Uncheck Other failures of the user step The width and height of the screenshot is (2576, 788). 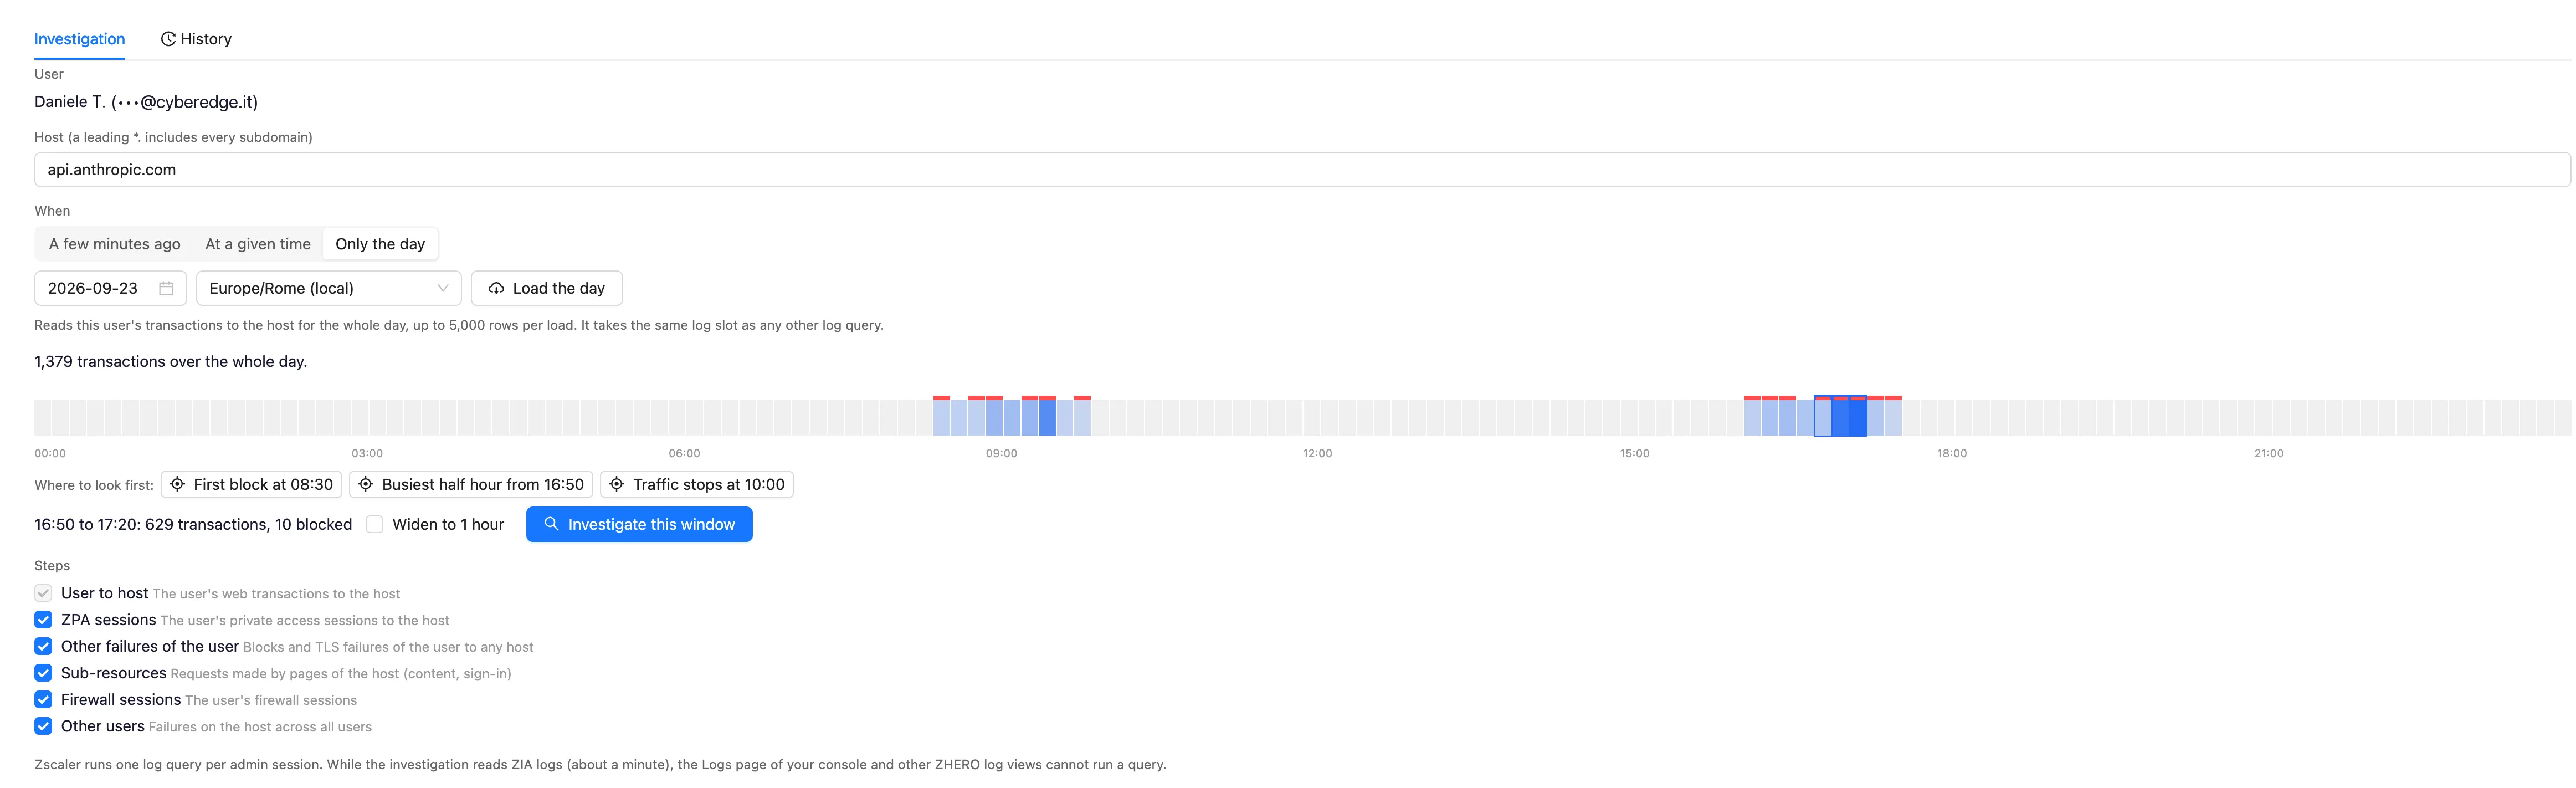click(x=43, y=646)
